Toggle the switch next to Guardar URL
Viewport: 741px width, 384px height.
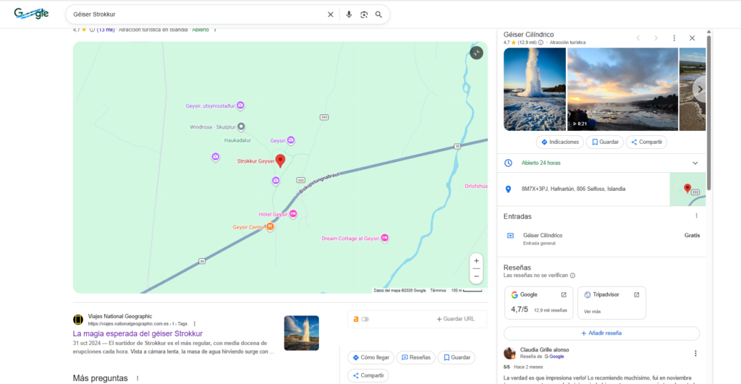(365, 319)
